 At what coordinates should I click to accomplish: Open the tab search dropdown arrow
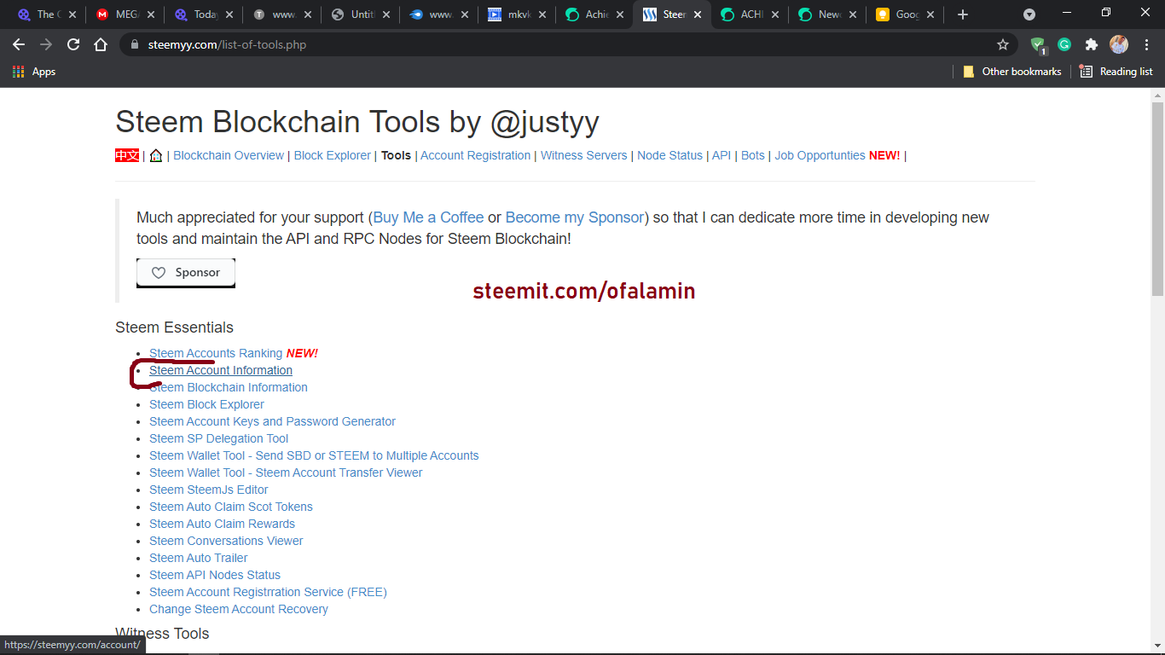pos(1029,14)
